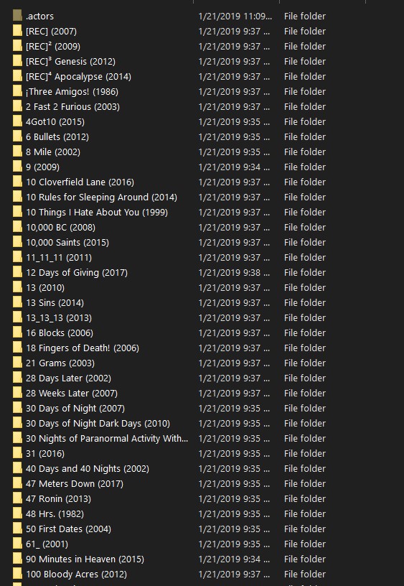Select 10 Things I Hate About You (1999)

[97, 213]
